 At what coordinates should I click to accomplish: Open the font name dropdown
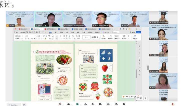pyautogui.click(x=36, y=36)
